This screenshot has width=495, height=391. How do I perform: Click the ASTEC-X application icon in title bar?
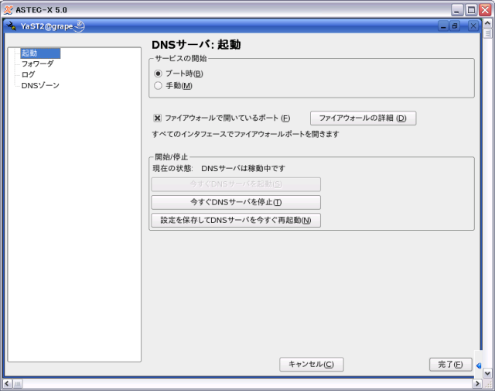click(8, 9)
